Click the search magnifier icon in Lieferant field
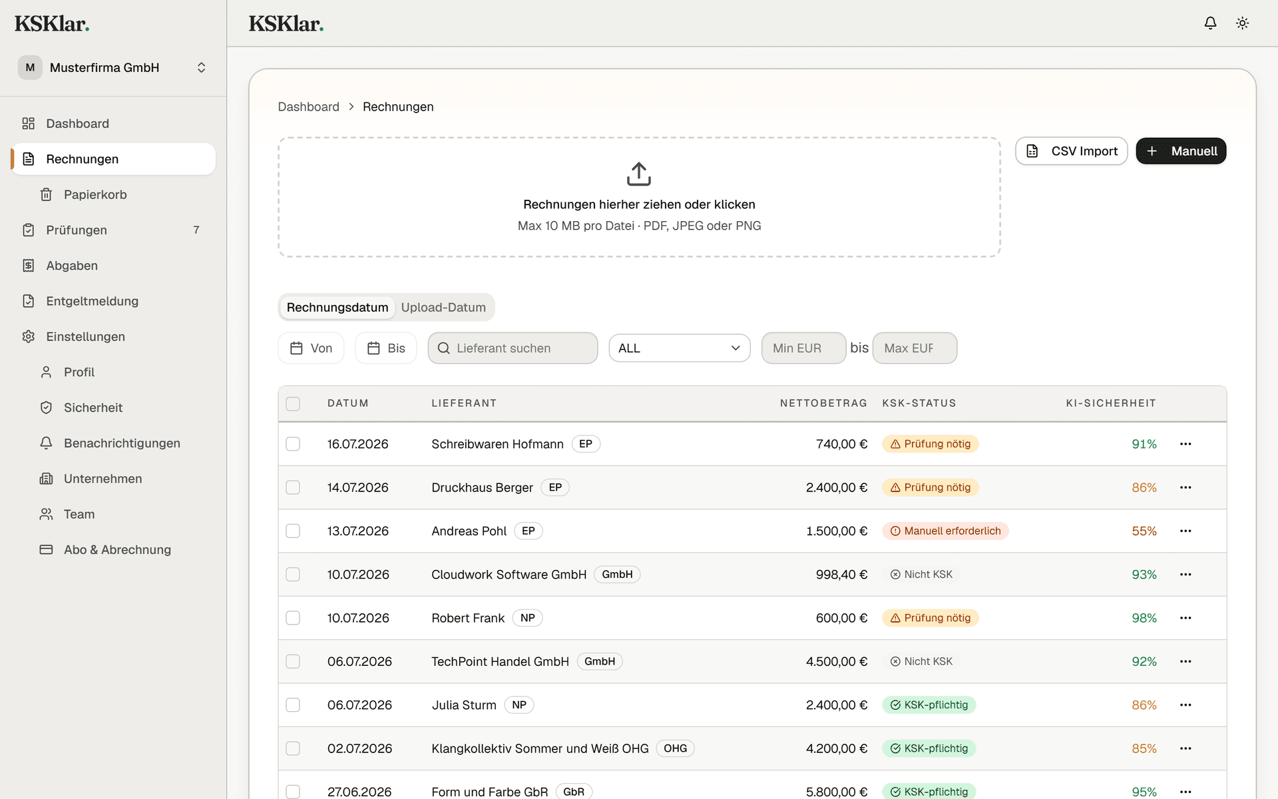This screenshot has height=799, width=1278. [x=444, y=348]
